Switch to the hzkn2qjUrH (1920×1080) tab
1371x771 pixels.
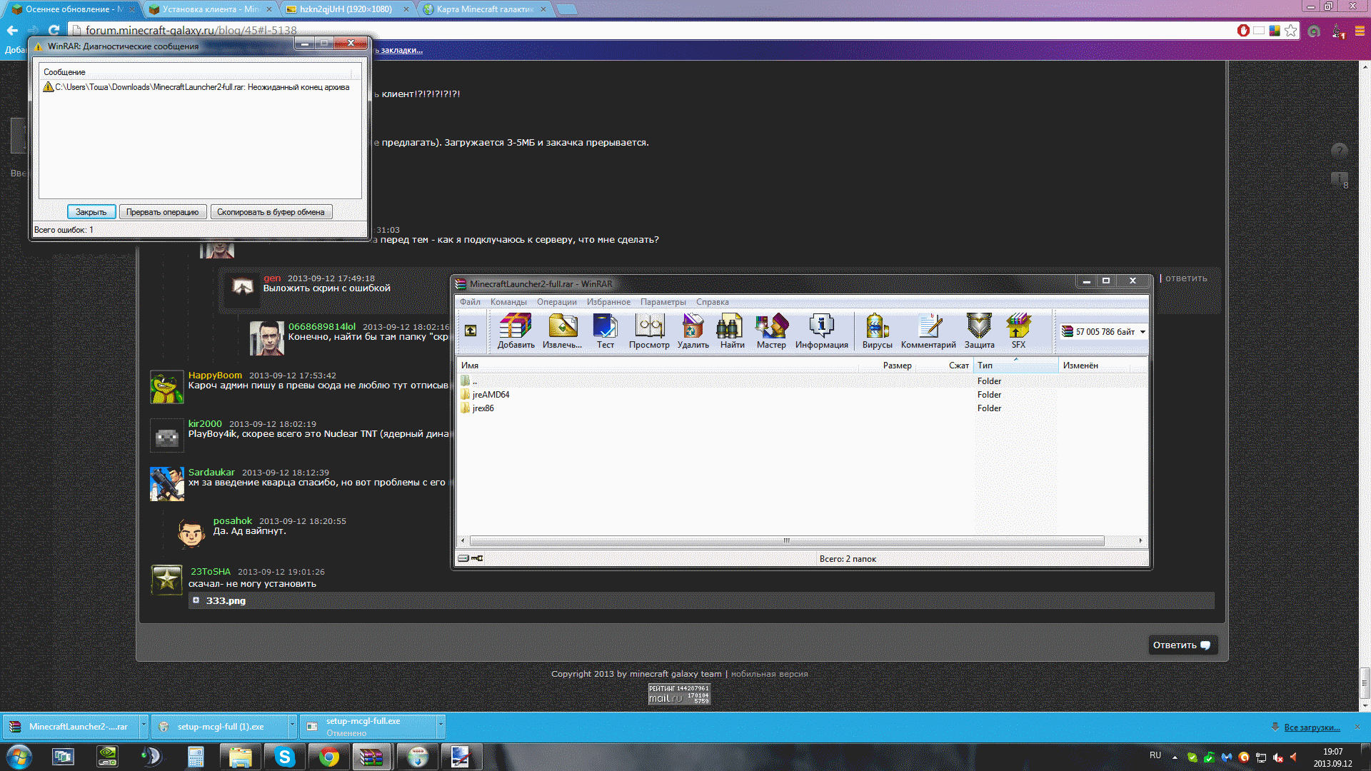(x=346, y=9)
